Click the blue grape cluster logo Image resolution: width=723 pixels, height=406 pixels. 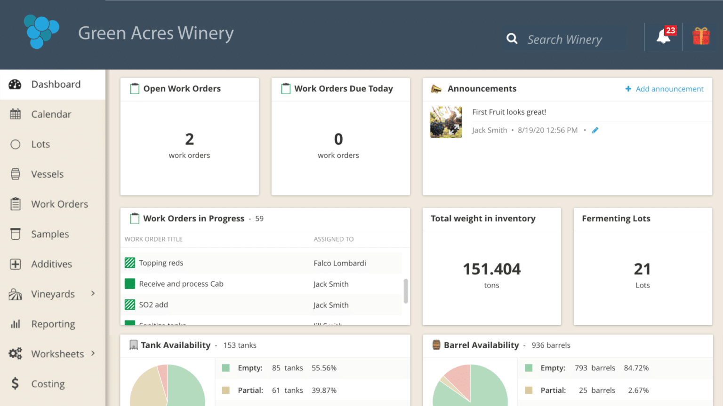click(41, 32)
